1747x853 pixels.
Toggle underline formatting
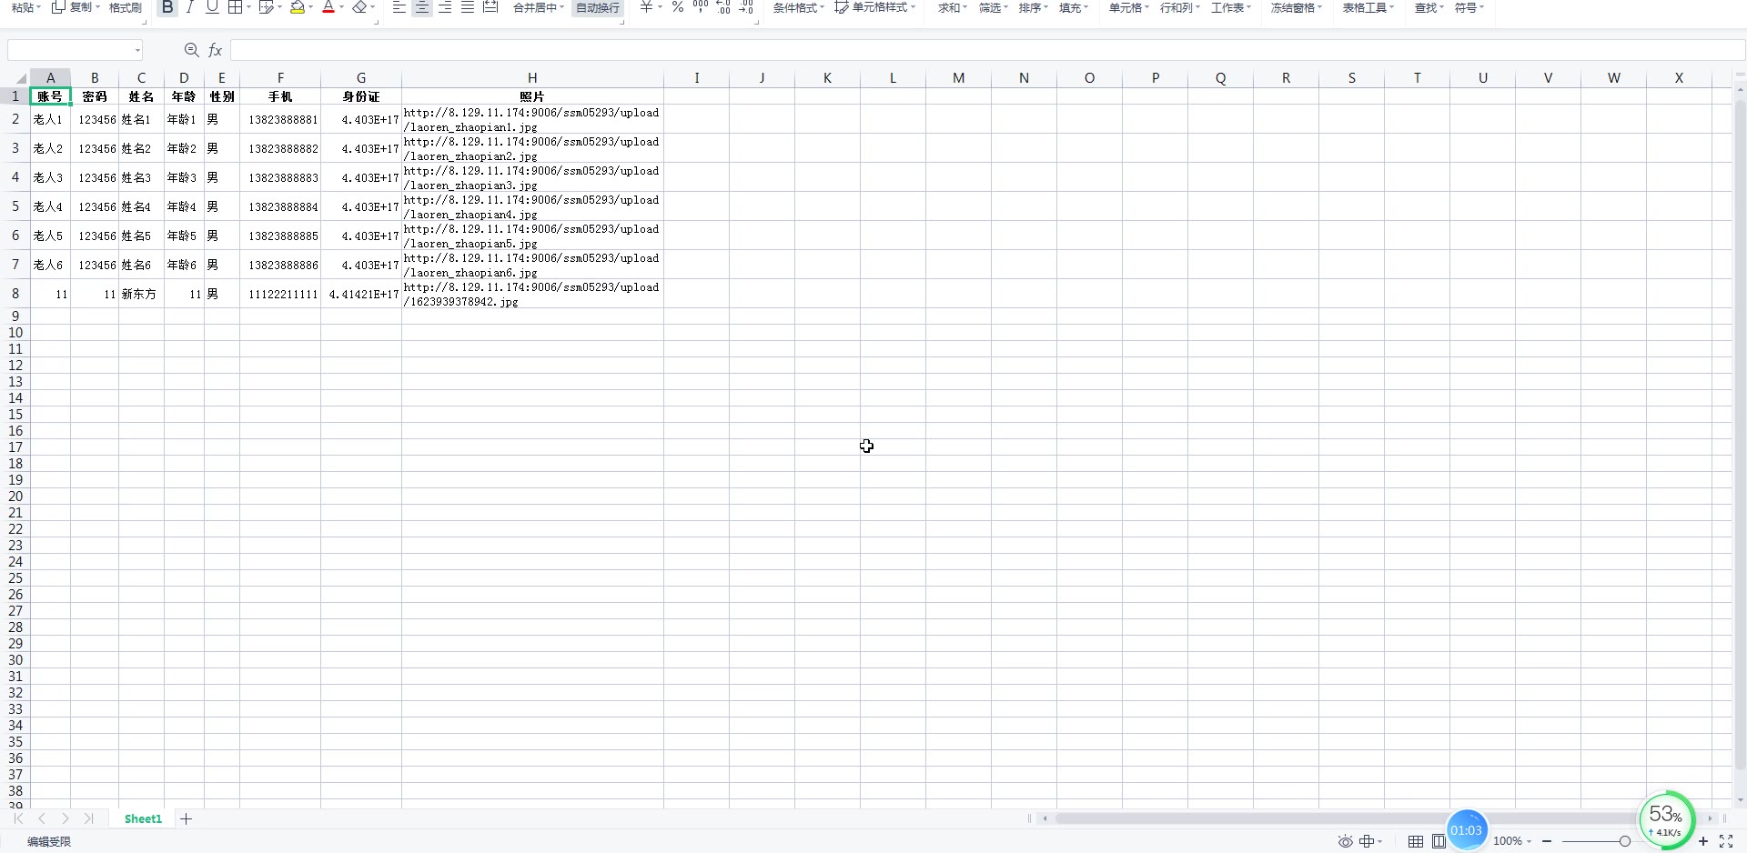coord(212,7)
